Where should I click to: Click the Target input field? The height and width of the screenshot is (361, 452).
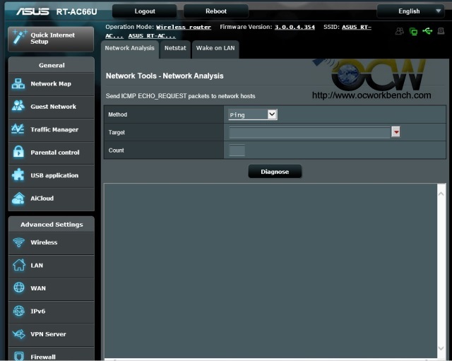click(309, 132)
